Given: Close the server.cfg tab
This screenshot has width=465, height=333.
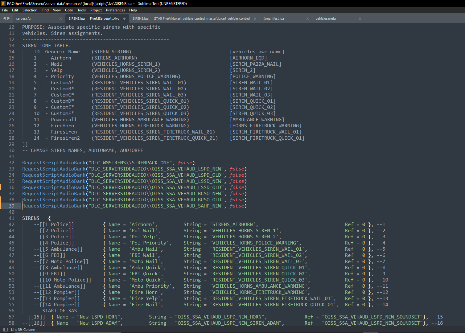Looking at the screenshot, I should point(60,18).
